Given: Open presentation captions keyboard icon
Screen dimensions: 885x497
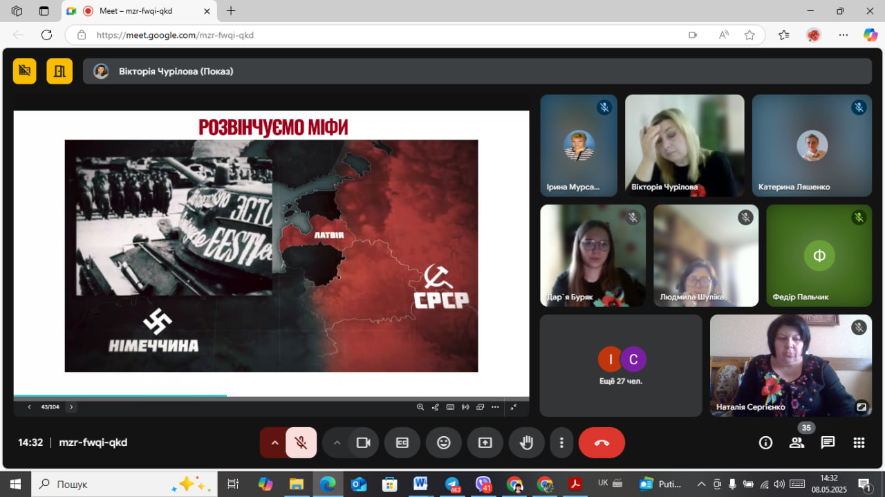Looking at the screenshot, I should pyautogui.click(x=450, y=407).
